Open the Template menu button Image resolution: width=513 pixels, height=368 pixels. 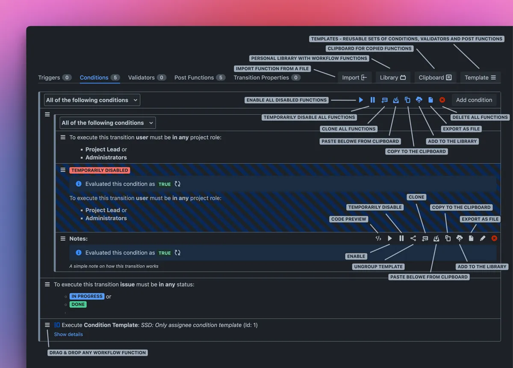[480, 77]
